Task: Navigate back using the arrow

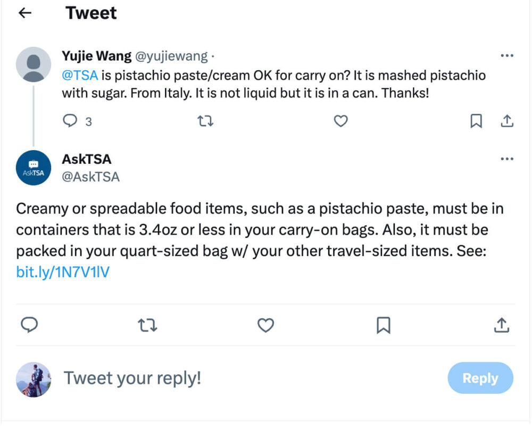Action: [24, 13]
